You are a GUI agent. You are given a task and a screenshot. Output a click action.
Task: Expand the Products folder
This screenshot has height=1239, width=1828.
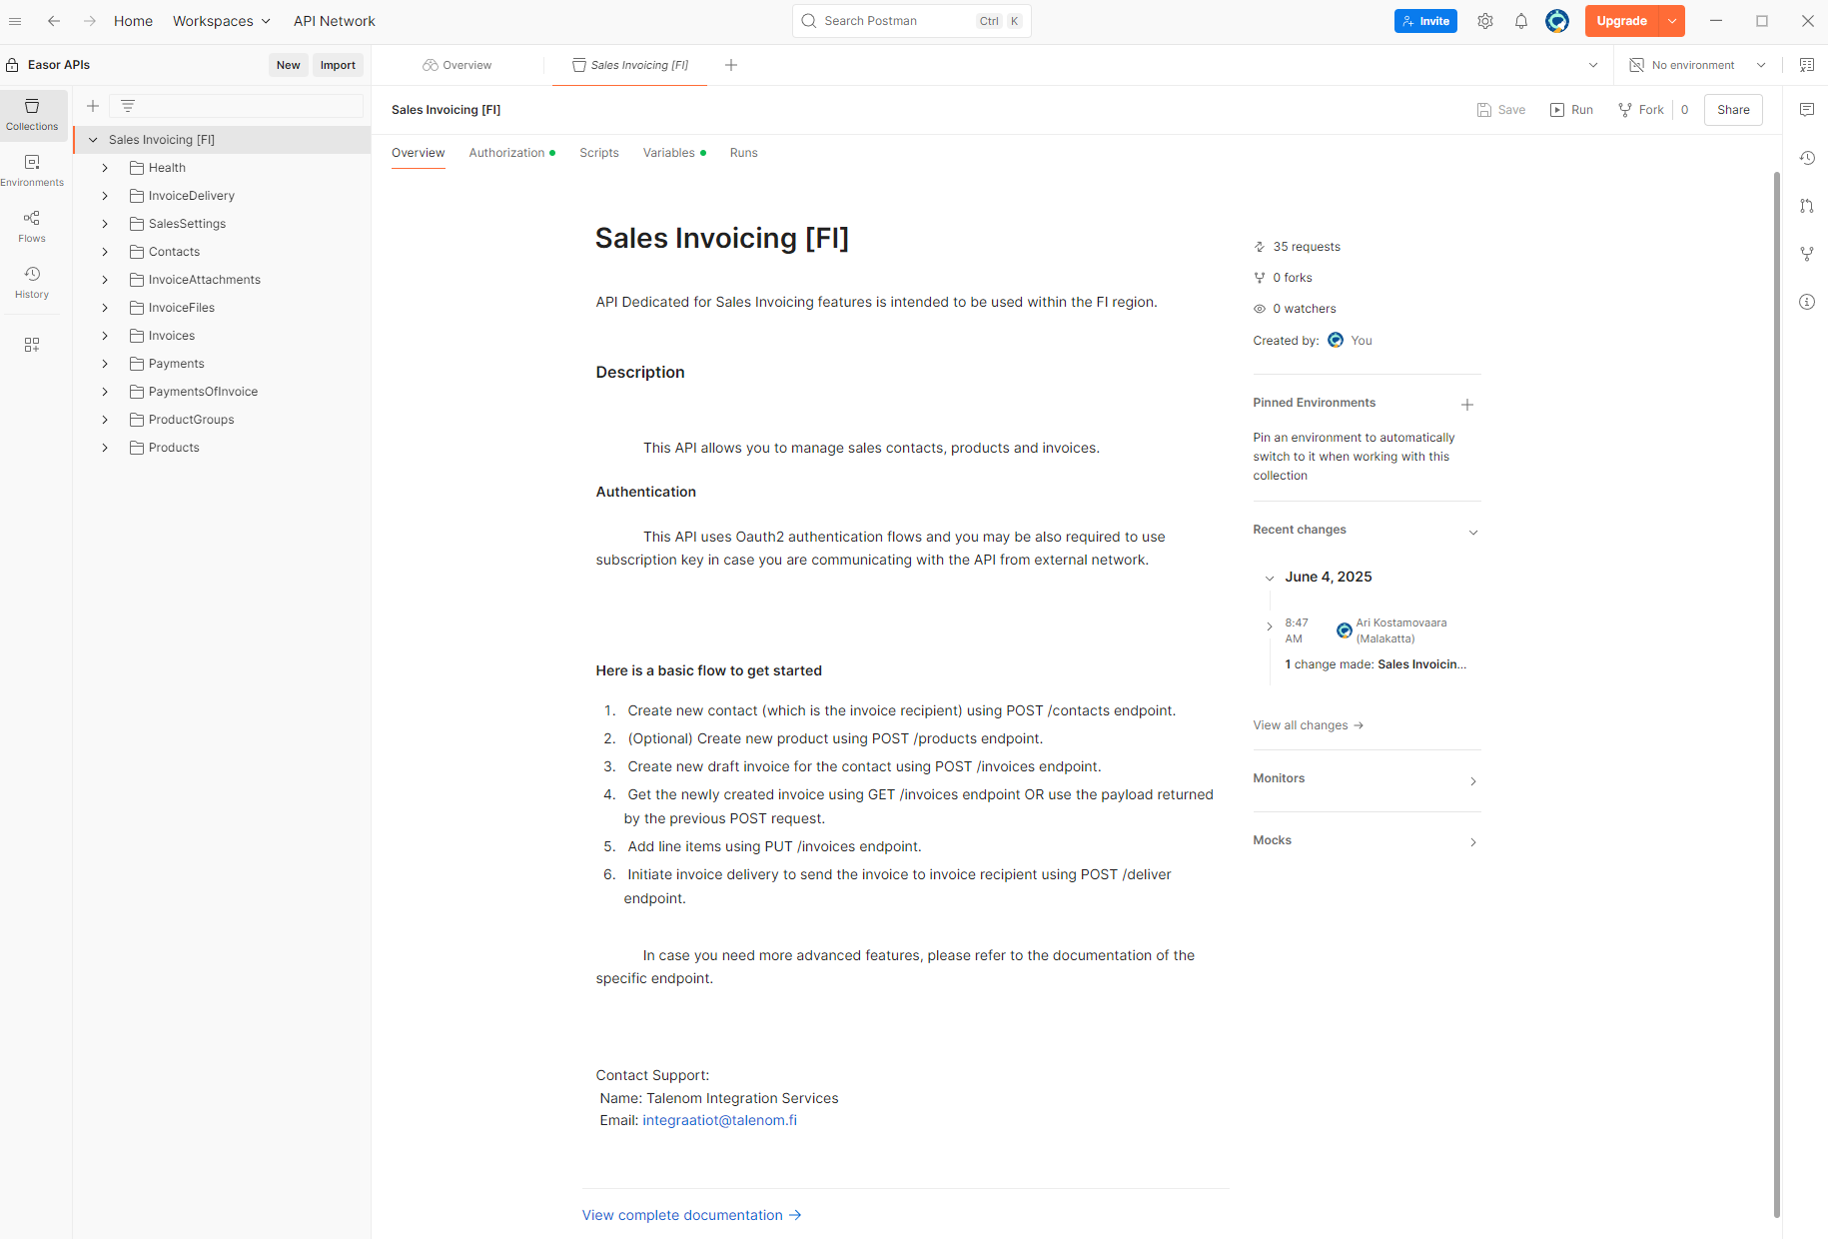(x=105, y=448)
